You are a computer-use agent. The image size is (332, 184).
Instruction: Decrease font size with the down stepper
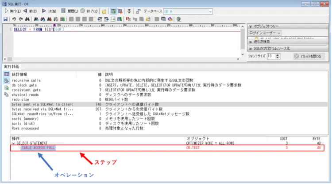point(278,58)
